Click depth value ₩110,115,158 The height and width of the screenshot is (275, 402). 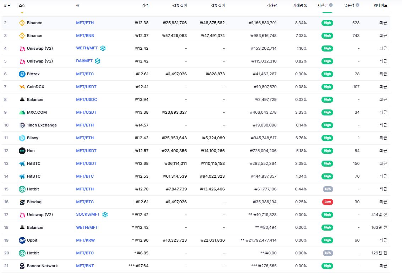213,163
